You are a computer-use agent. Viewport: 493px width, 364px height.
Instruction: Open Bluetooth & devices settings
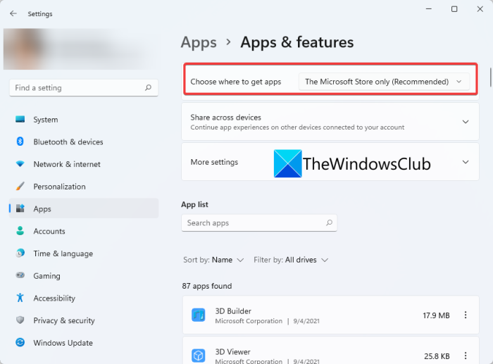[84, 142]
